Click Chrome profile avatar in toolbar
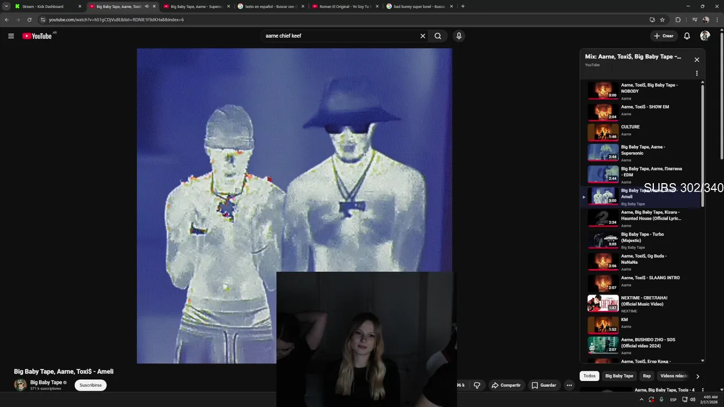The width and height of the screenshot is (724, 407). (x=706, y=20)
